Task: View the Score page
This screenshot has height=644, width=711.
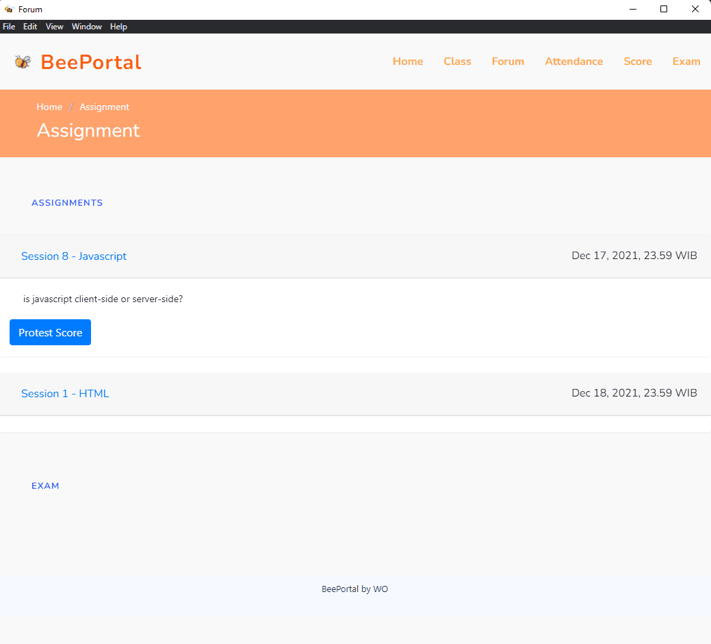Action: click(x=638, y=61)
